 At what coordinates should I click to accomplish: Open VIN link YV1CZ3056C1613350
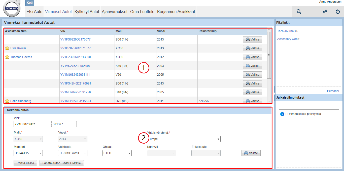click(x=75, y=57)
